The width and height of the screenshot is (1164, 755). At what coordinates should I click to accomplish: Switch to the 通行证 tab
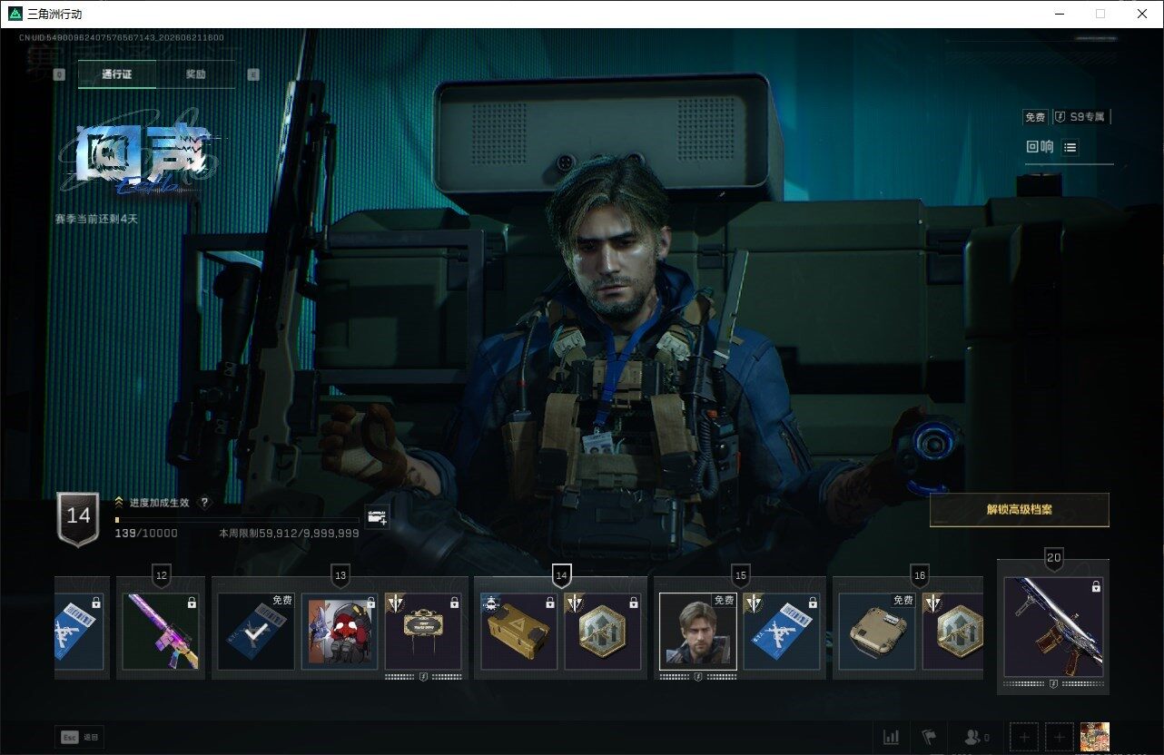point(117,74)
